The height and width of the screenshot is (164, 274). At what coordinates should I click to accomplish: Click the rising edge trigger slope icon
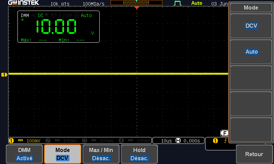point(225,140)
